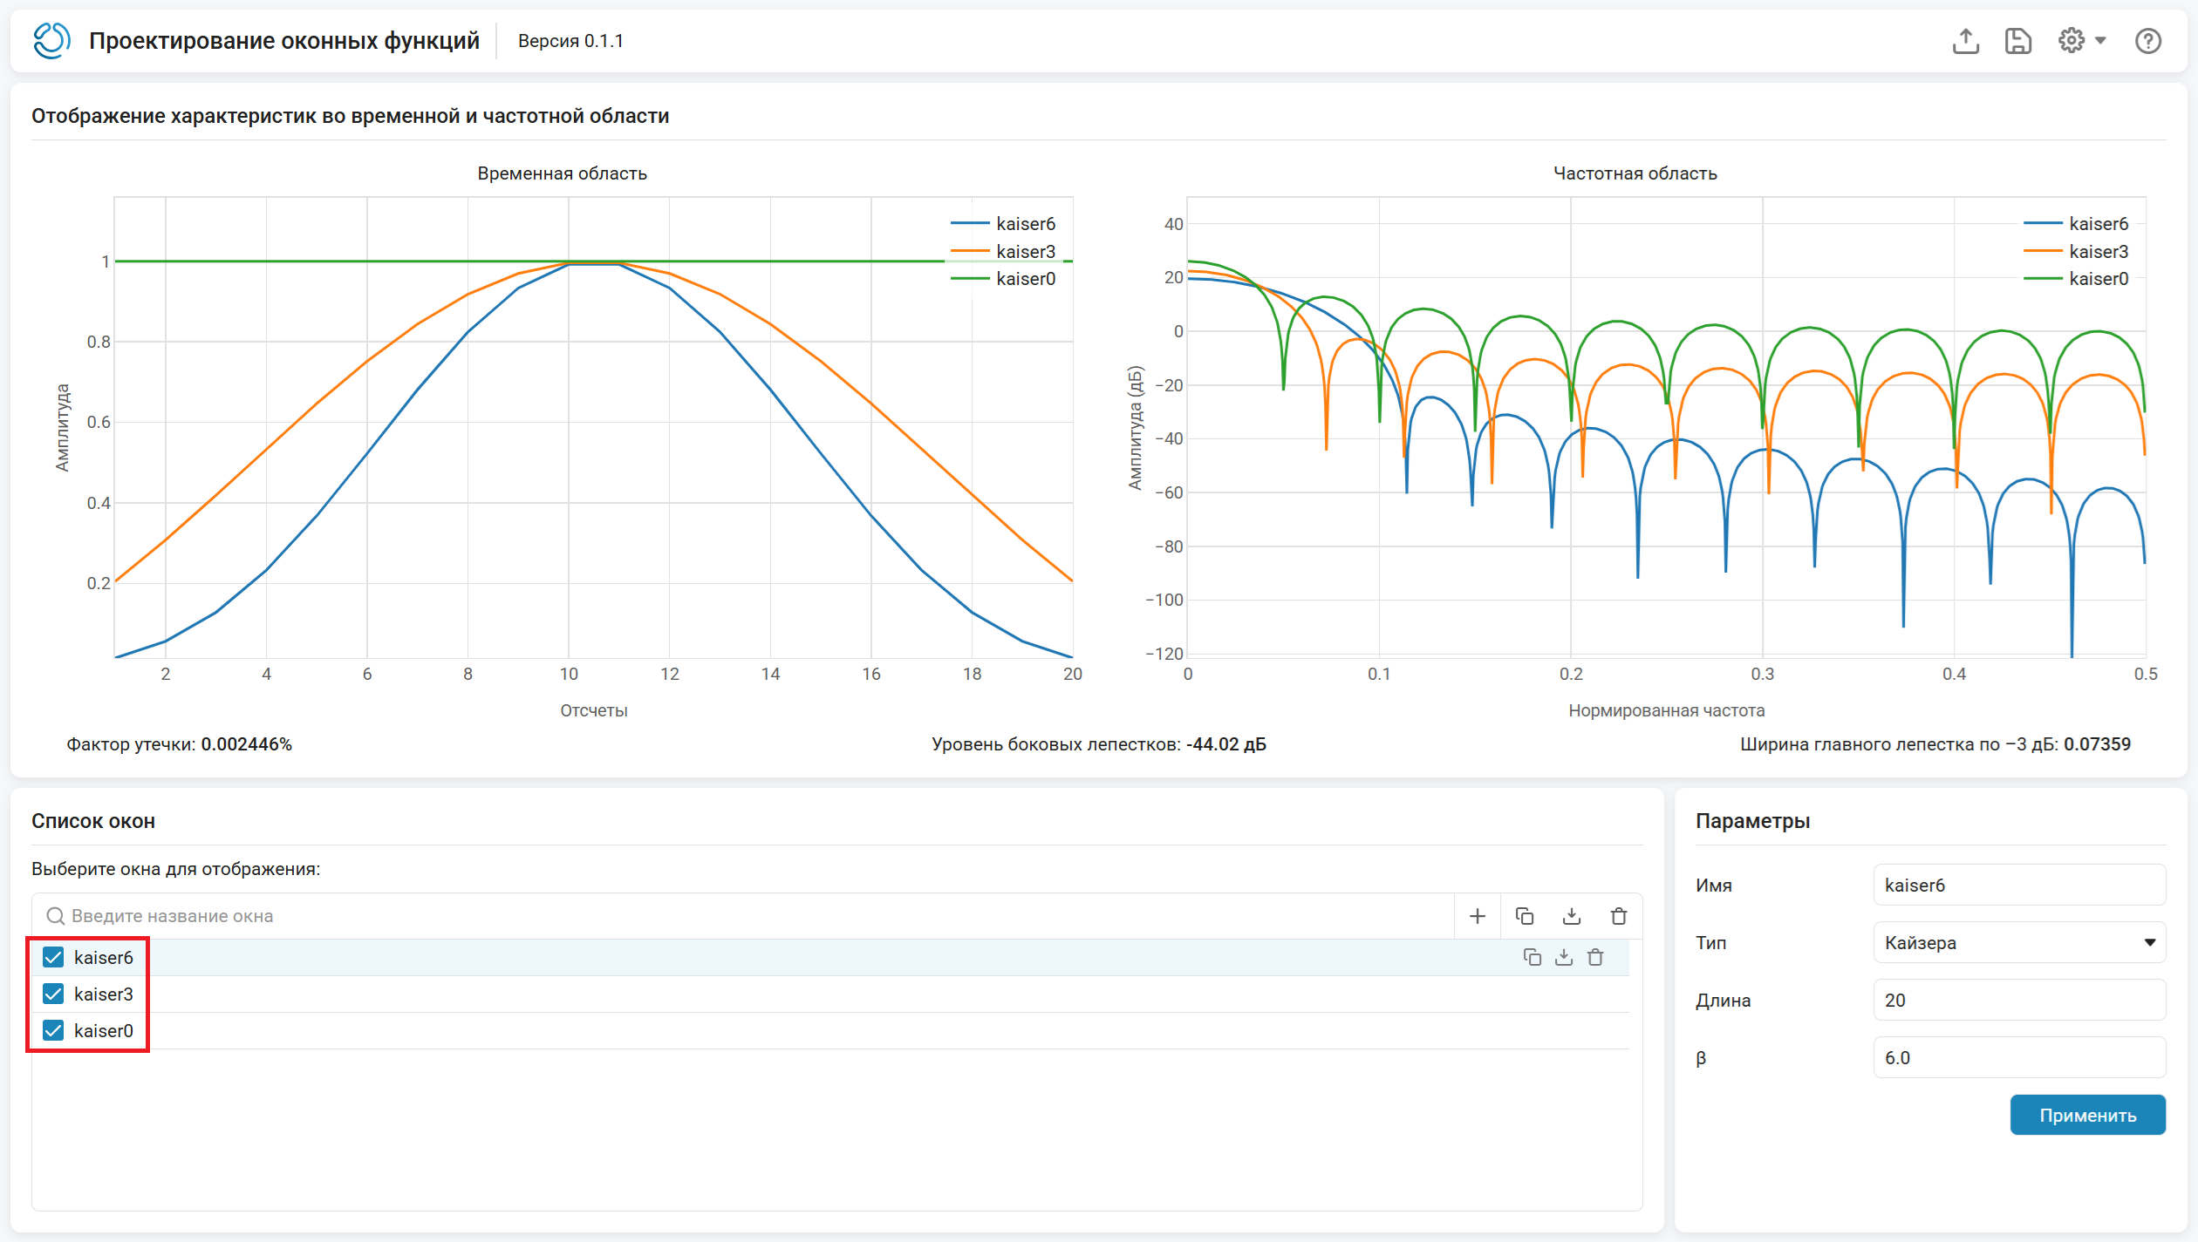Click the Применить button
This screenshot has width=2198, height=1242.
2087,1115
